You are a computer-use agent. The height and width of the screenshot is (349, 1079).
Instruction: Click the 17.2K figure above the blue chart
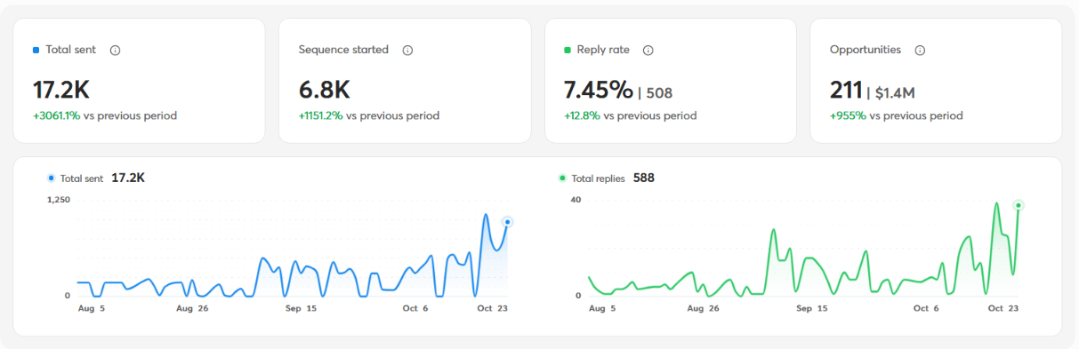[x=128, y=178]
